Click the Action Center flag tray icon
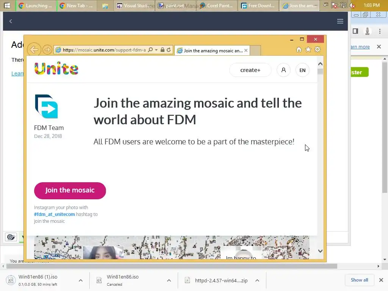 click(334, 5)
